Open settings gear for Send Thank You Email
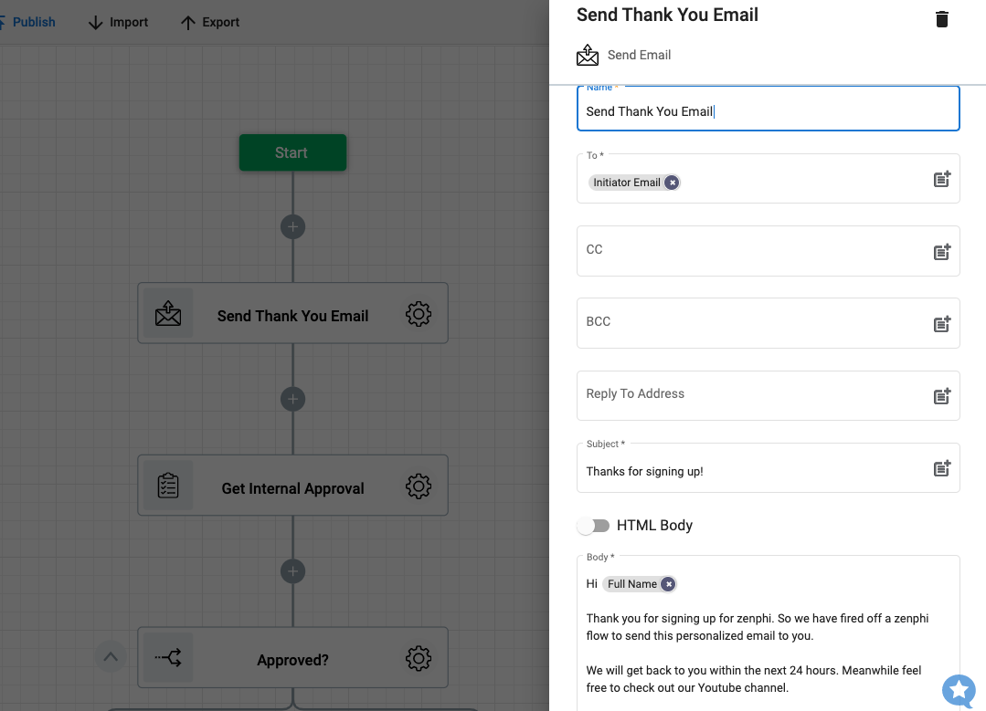This screenshot has height=711, width=986. pos(419,313)
